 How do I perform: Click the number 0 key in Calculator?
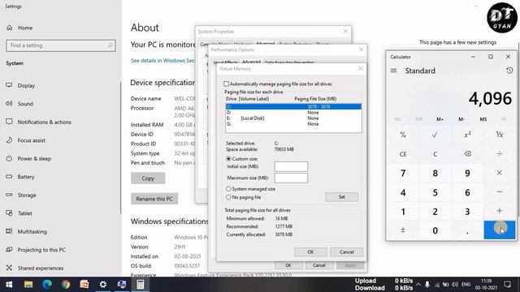pyautogui.click(x=435, y=230)
